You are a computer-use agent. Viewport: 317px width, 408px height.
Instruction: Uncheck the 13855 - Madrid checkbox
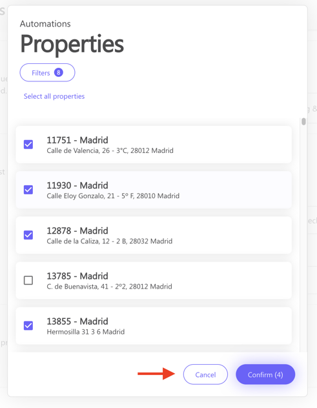[28, 325]
